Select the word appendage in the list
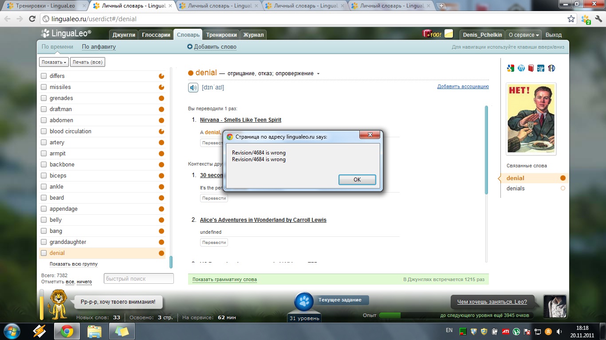This screenshot has width=606, height=340. click(x=63, y=209)
